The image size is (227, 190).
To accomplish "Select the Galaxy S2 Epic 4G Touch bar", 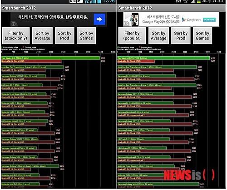I will [30, 166].
